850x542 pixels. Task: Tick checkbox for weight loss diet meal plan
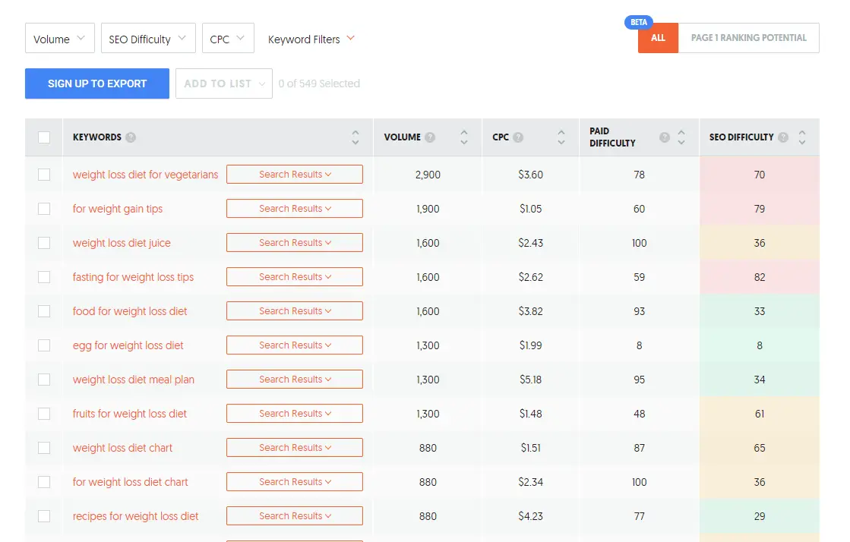44,380
